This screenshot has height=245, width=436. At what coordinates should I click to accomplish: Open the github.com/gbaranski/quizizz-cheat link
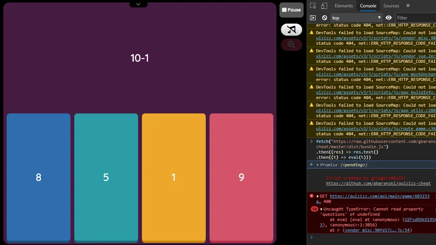(x=378, y=183)
